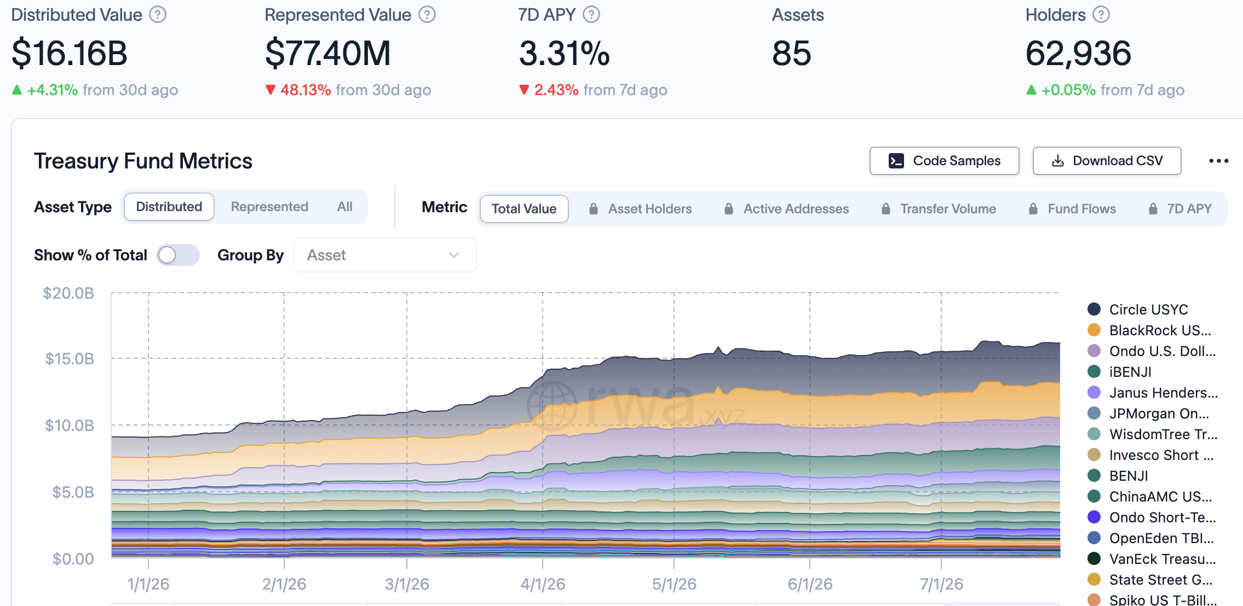Click the Download CSV button

pos(1107,161)
